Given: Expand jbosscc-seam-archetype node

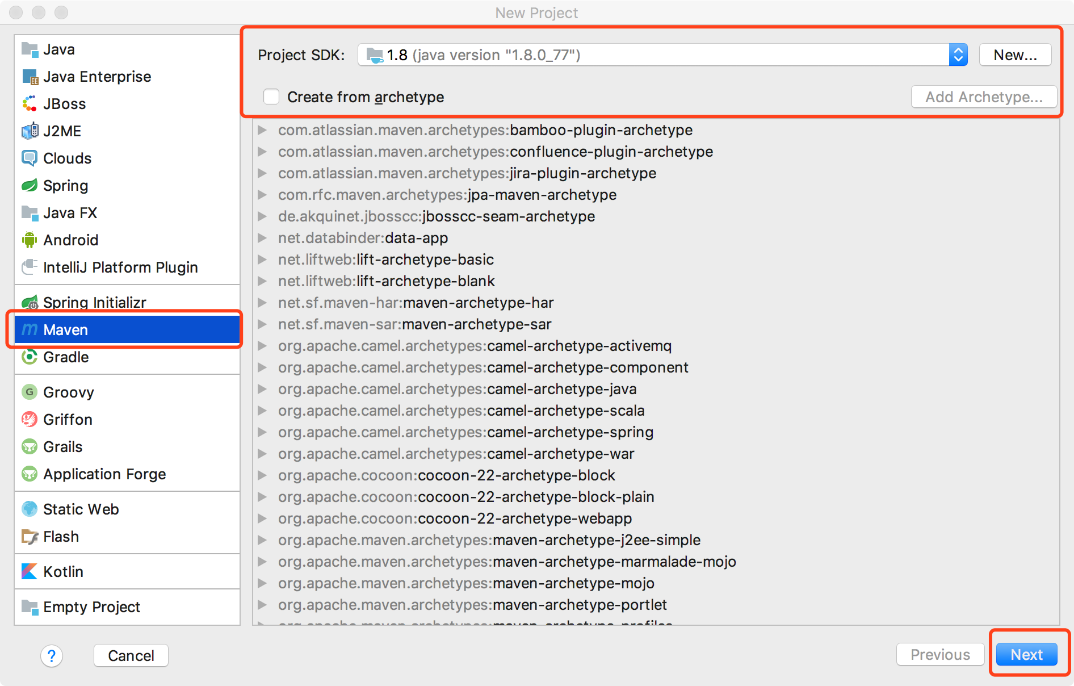Looking at the screenshot, I should coord(262,216).
